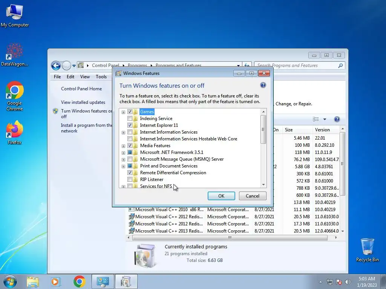Open the View menu
The image size is (386, 289).
[85, 77]
